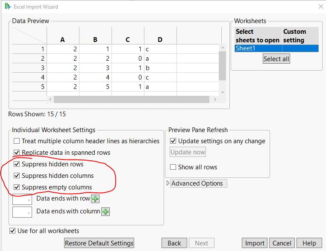Click the green plus beside Data ends with row
The height and width of the screenshot is (251, 326).
[x=95, y=199]
